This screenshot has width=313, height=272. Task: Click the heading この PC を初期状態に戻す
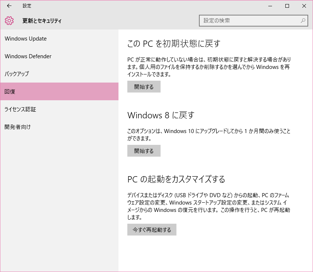[x=174, y=43]
